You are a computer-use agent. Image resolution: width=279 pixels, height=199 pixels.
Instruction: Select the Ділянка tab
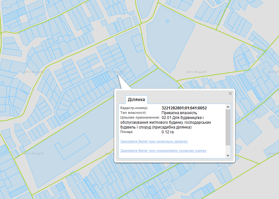coord(136,99)
